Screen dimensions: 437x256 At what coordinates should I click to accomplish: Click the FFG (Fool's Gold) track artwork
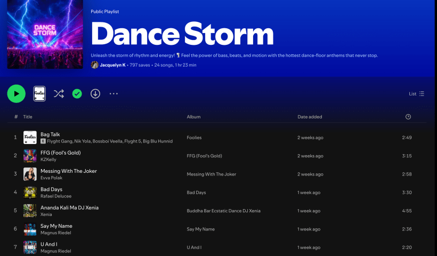30,156
